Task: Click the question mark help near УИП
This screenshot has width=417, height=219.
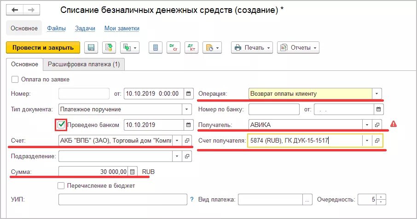Action: point(192,199)
